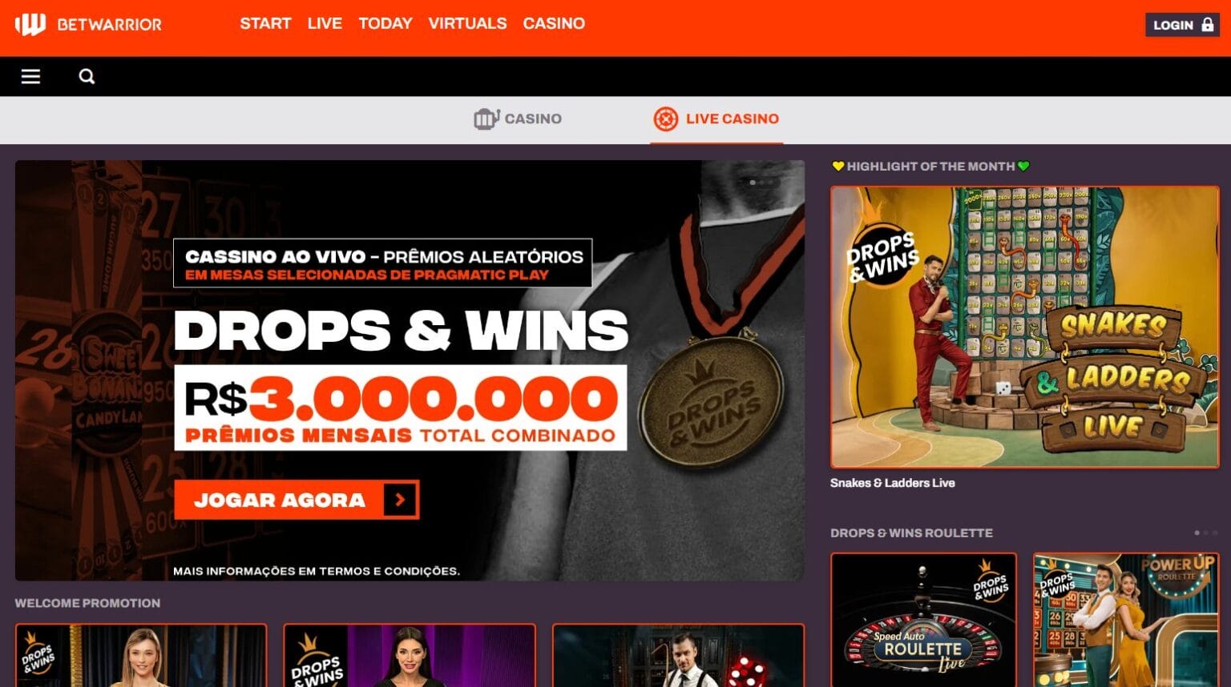Screen dimensions: 1231x687
Task: Open the Snakes & Ladders Live highlight thumbnail
Action: pyautogui.click(x=1024, y=327)
